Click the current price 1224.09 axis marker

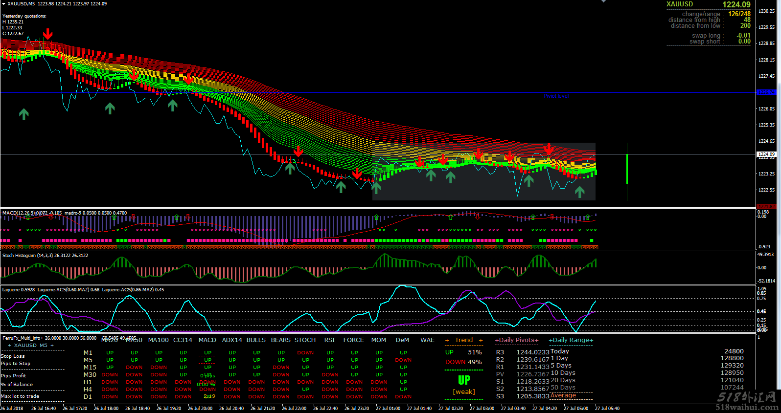pyautogui.click(x=766, y=154)
